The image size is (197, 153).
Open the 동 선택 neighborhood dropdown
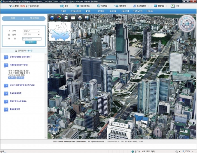click(32, 34)
